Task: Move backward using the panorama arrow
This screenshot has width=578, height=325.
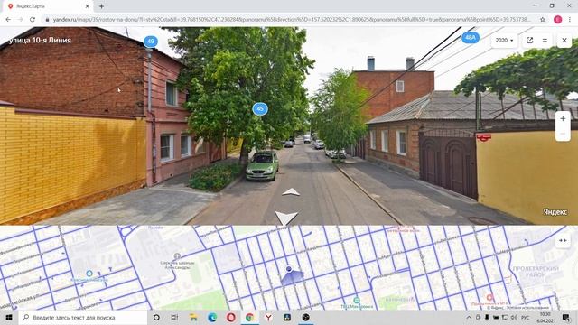Action: tap(286, 218)
